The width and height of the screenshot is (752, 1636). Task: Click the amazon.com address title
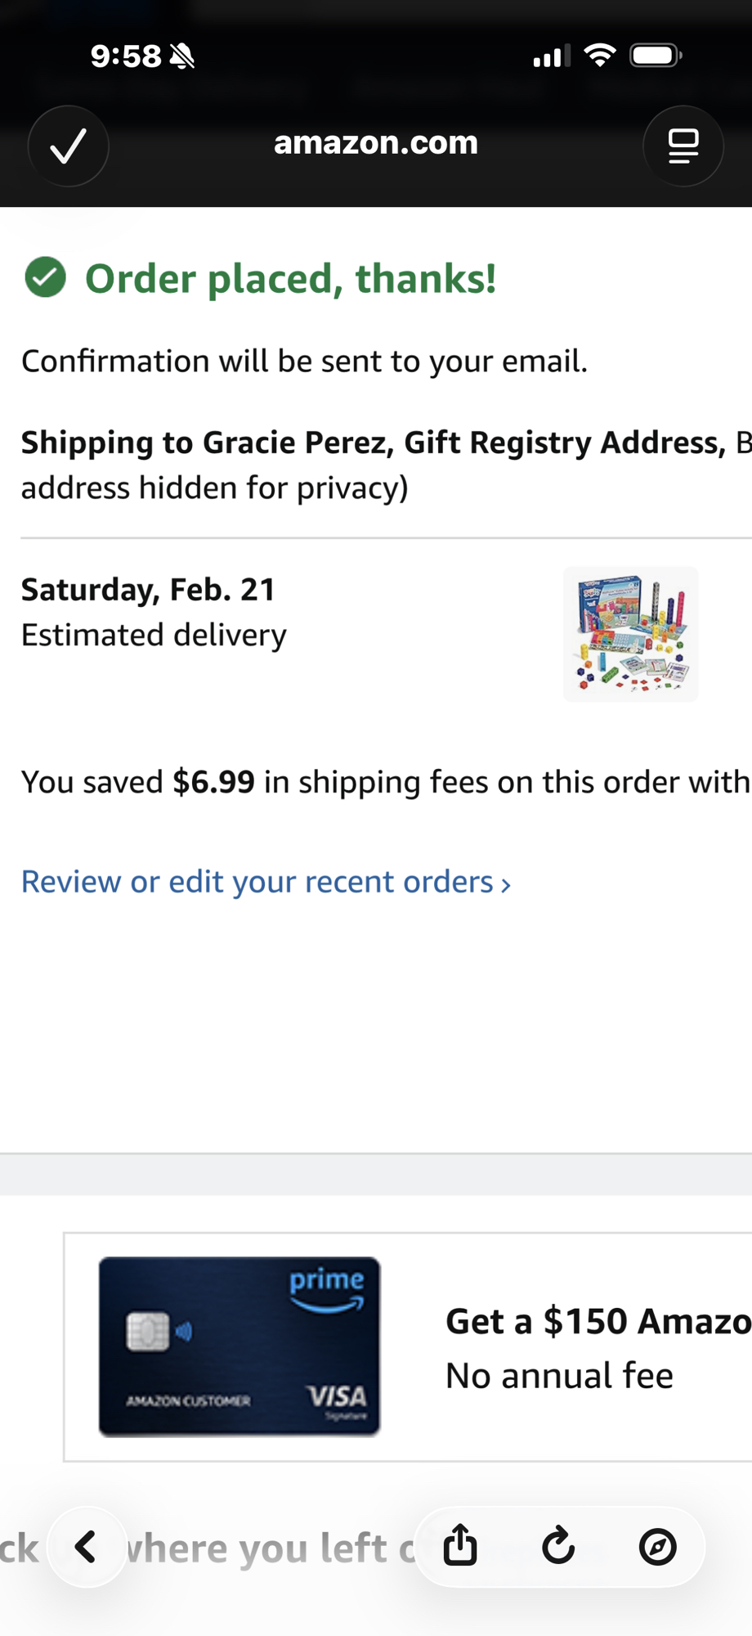376,143
